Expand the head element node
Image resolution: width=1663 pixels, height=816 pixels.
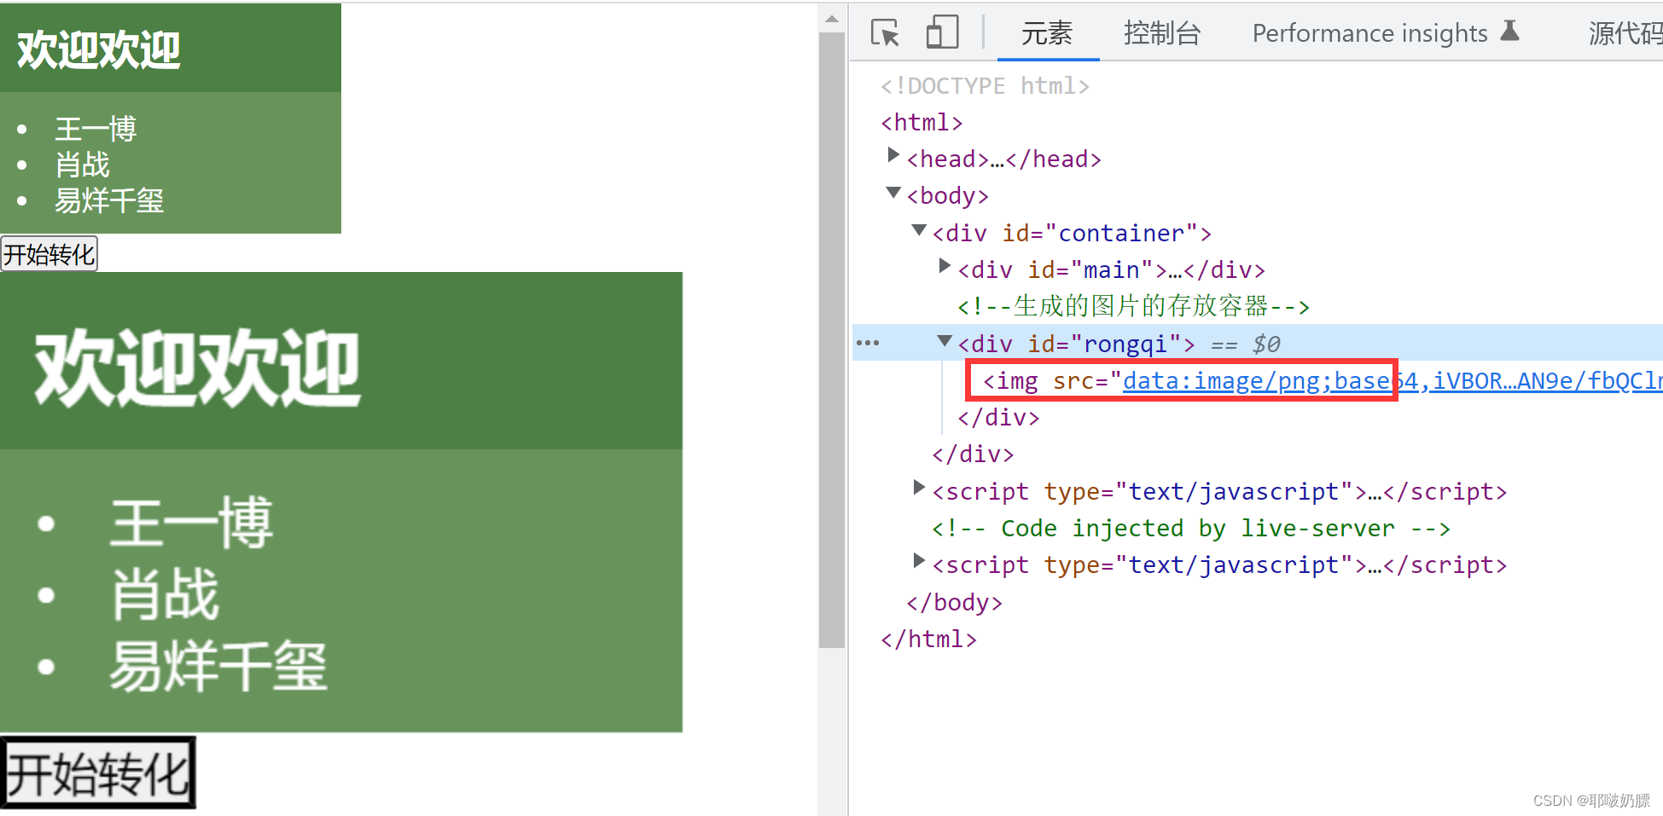893,155
